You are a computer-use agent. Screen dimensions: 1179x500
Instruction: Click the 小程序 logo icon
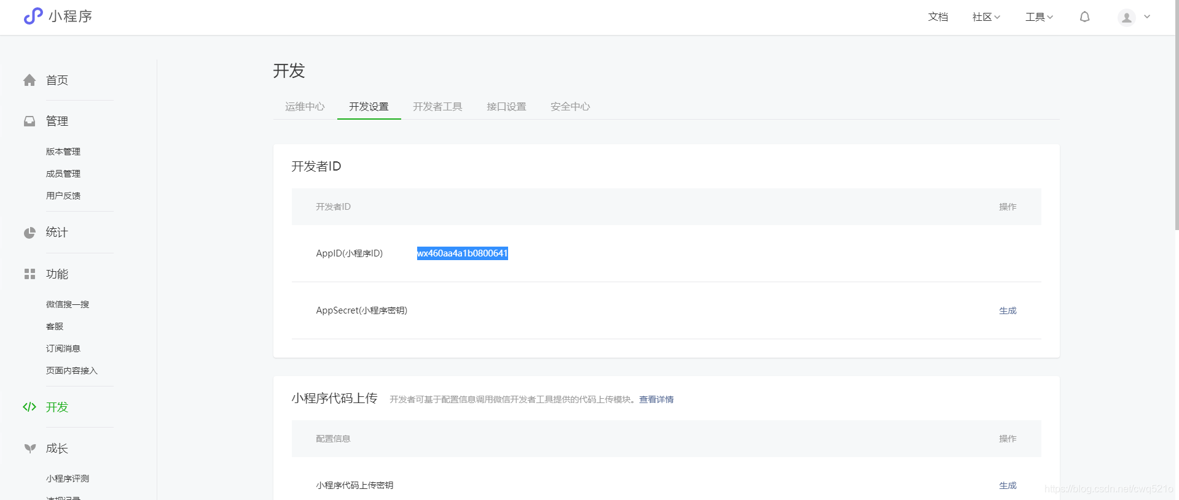point(33,16)
